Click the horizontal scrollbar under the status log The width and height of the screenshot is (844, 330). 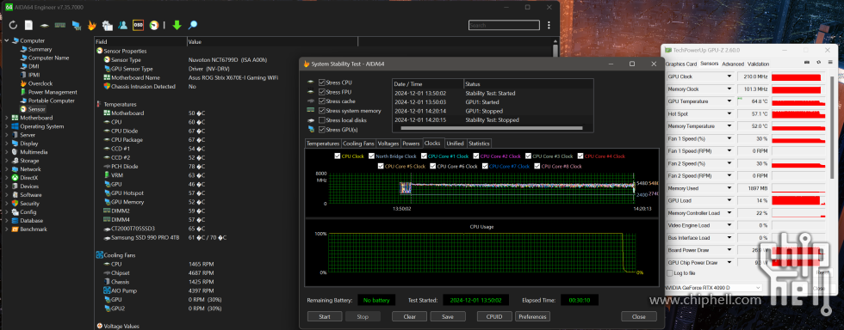pos(492,128)
